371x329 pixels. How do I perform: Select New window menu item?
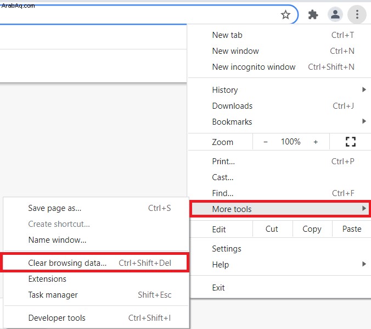pyautogui.click(x=280, y=51)
